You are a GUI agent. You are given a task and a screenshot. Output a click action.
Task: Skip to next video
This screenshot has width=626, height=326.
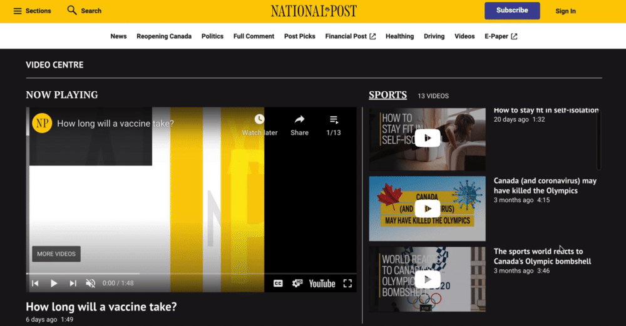(73, 284)
